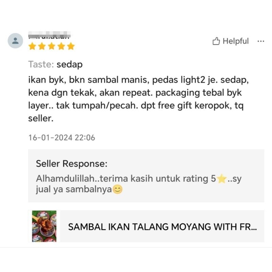Click the blurred reviewer username
The height and width of the screenshot is (272, 272).
(49, 35)
